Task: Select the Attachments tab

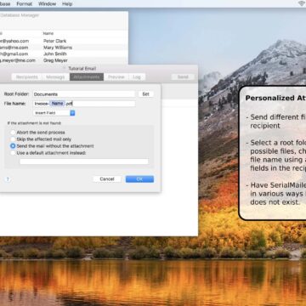Action: (x=87, y=76)
